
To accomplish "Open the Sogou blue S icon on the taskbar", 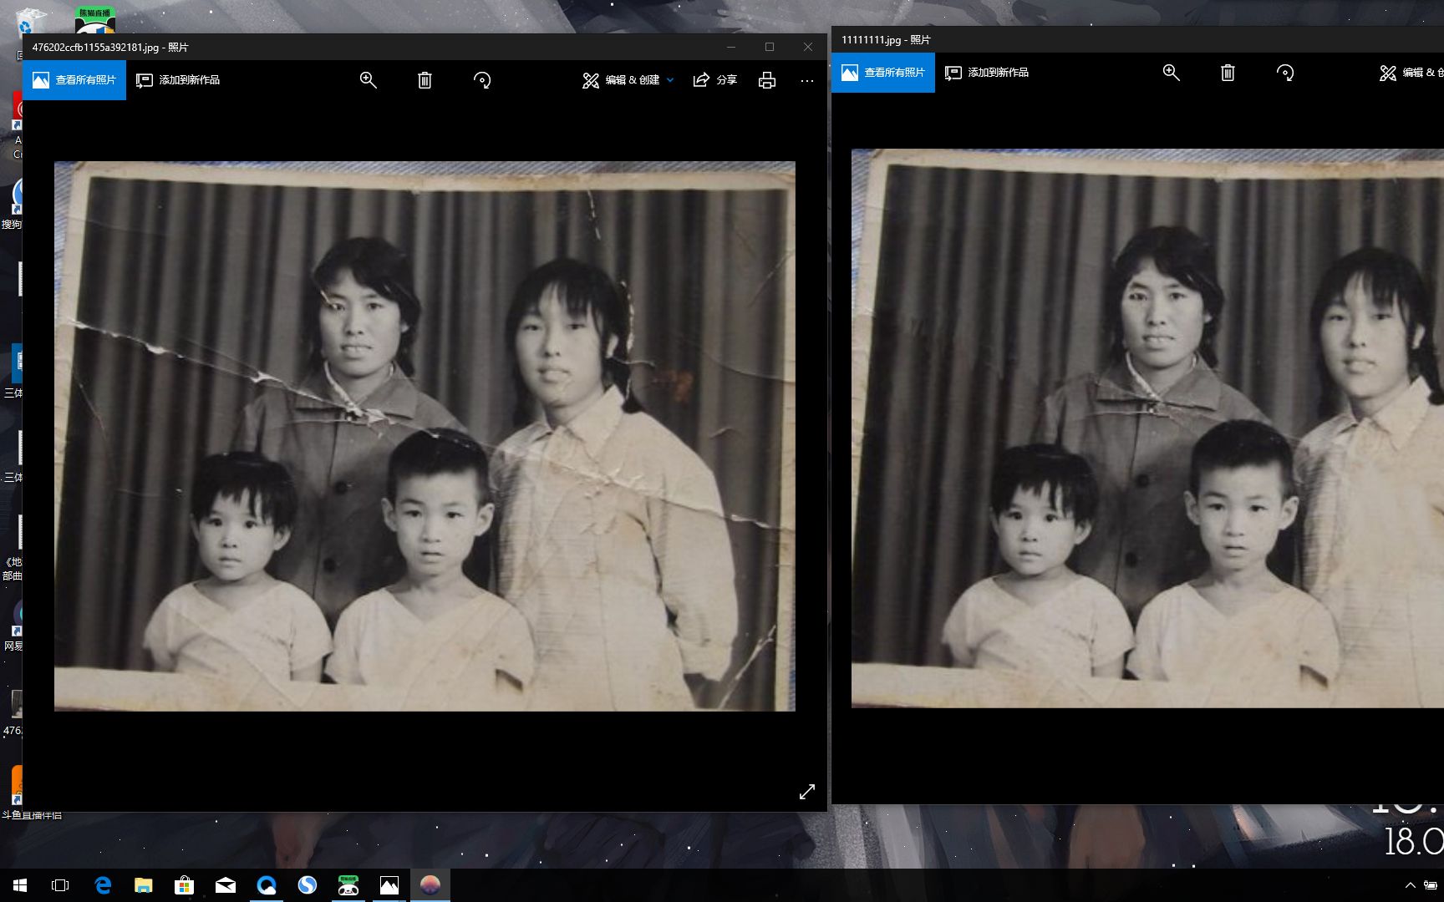I will coord(308,885).
